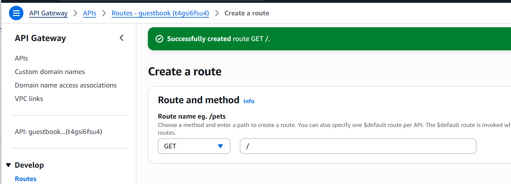Screen dimensions: 511x184
Task: Open Routes - guestbook (t4gsi6fsu4) breadcrumb
Action: pos(160,13)
